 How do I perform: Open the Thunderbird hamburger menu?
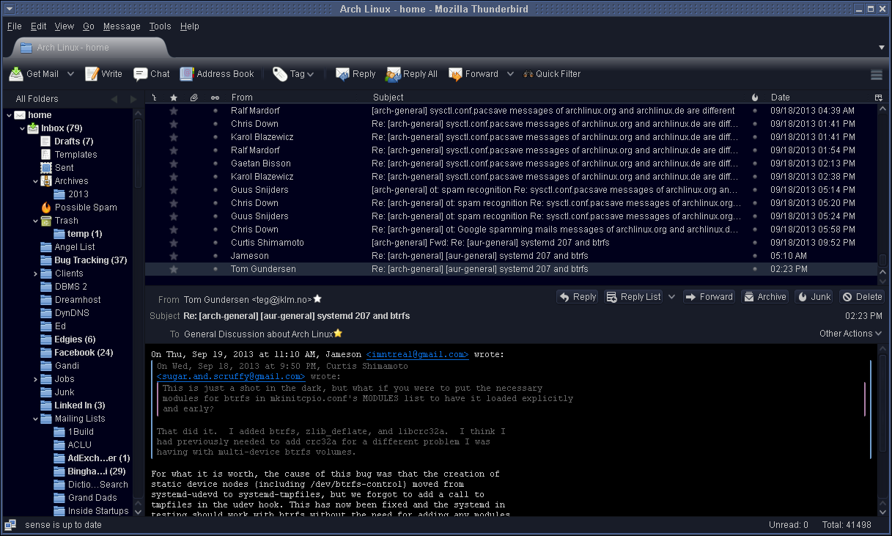(876, 74)
